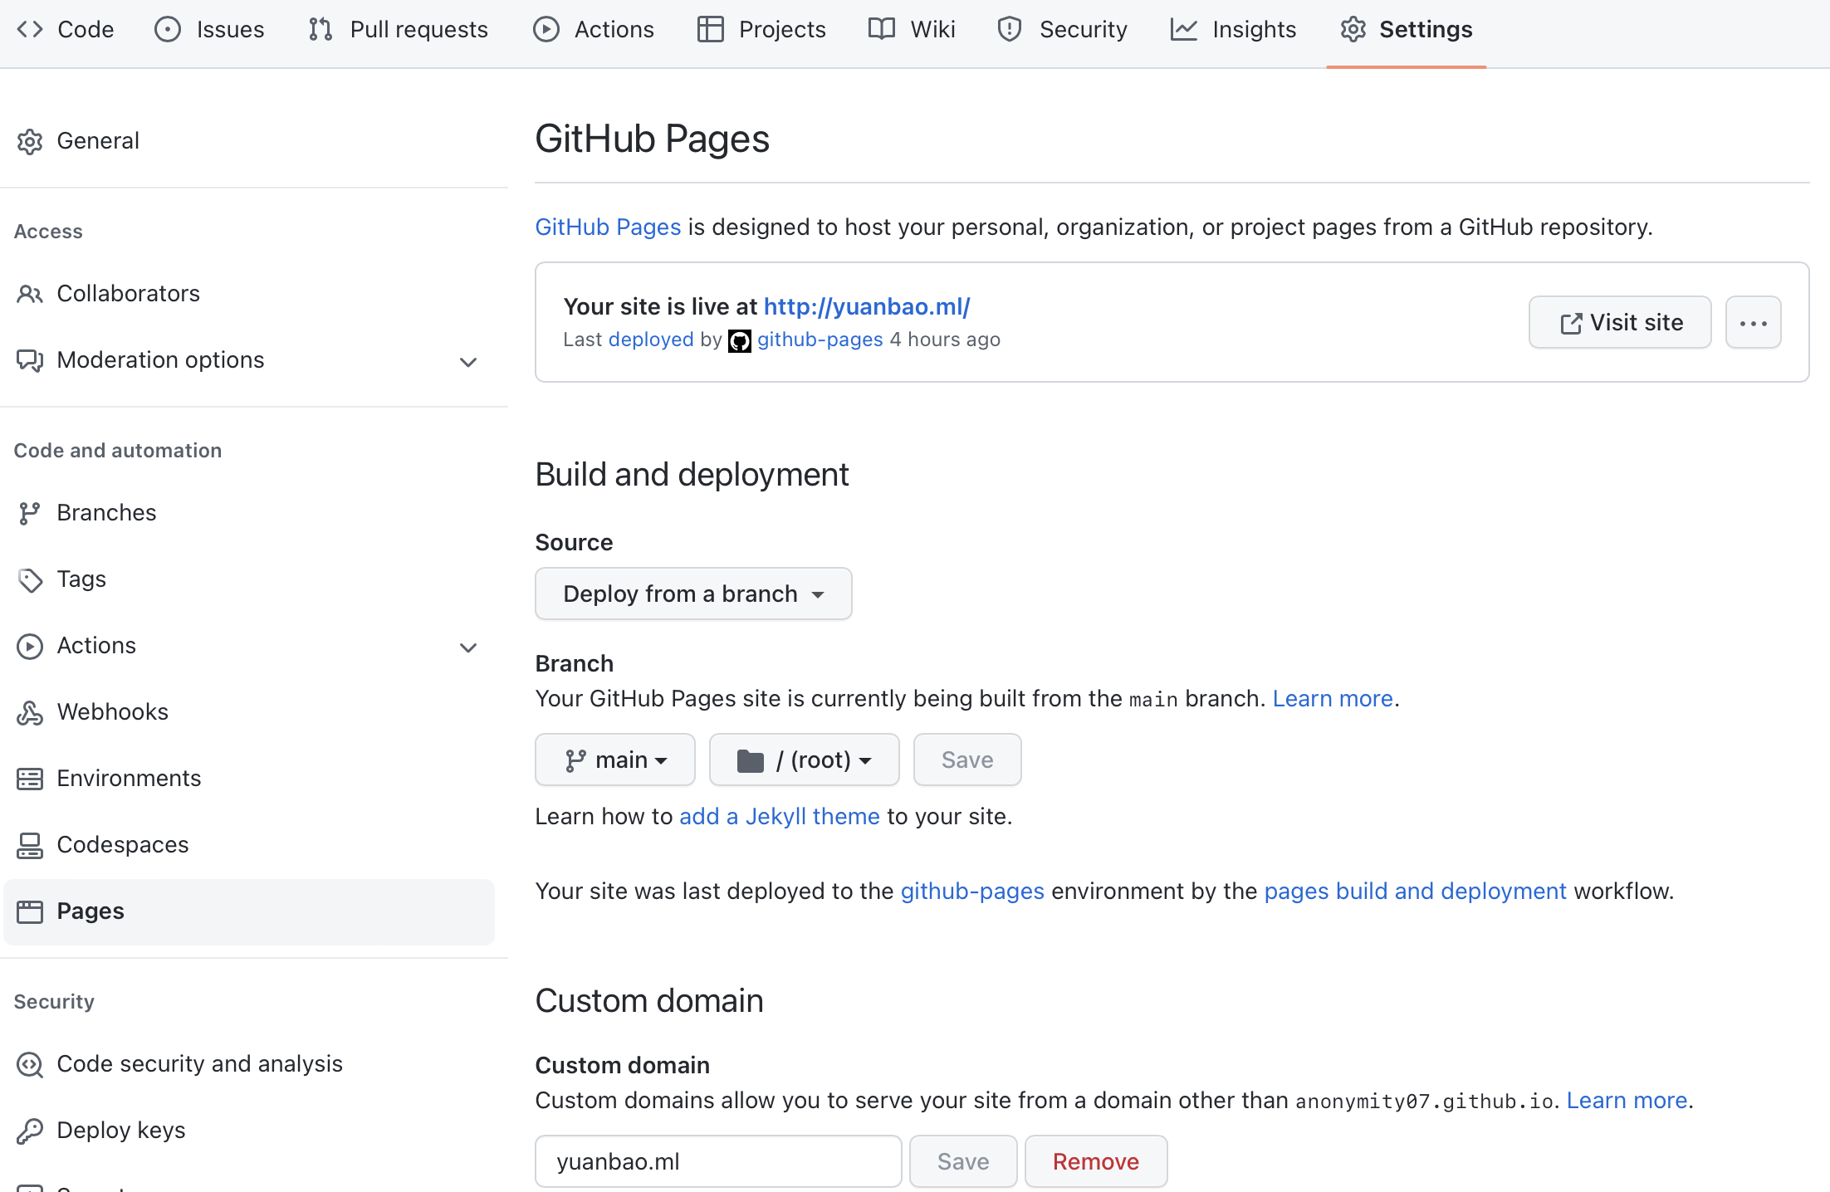
Task: Click the Webhooks icon in sidebar
Action: (x=30, y=712)
